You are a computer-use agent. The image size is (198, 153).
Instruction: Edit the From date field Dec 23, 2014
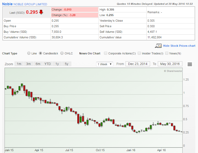tap(138, 64)
